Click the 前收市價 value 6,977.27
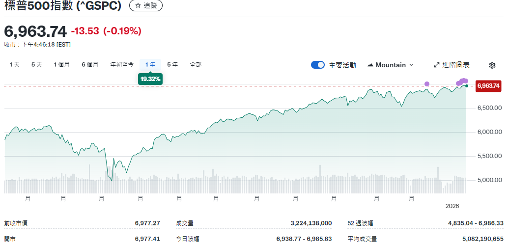508x244 pixels. pos(147,223)
